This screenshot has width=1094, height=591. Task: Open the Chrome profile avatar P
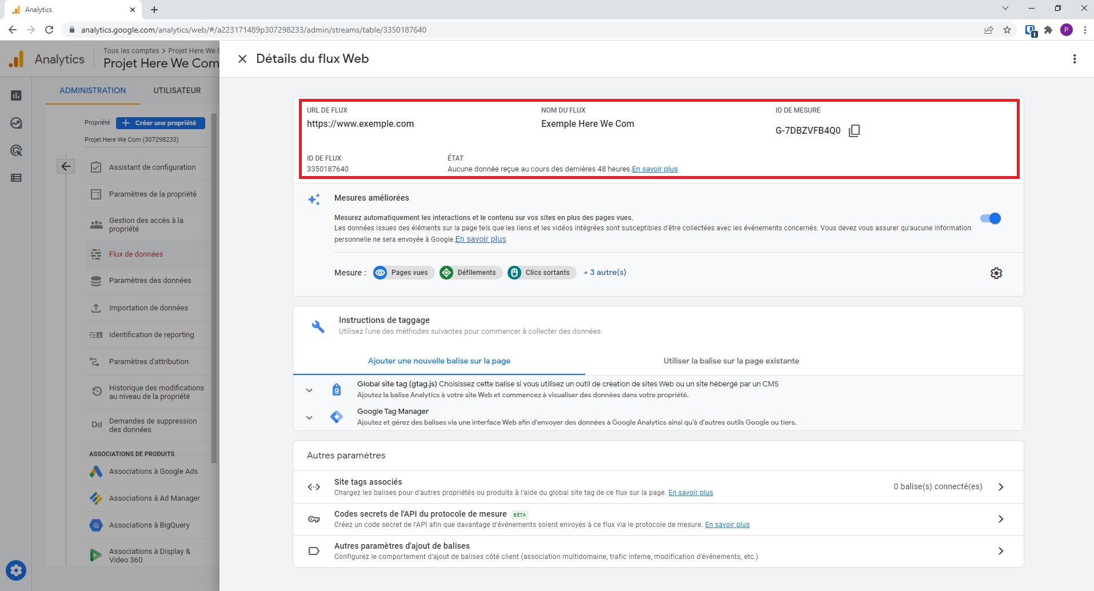[1067, 30]
